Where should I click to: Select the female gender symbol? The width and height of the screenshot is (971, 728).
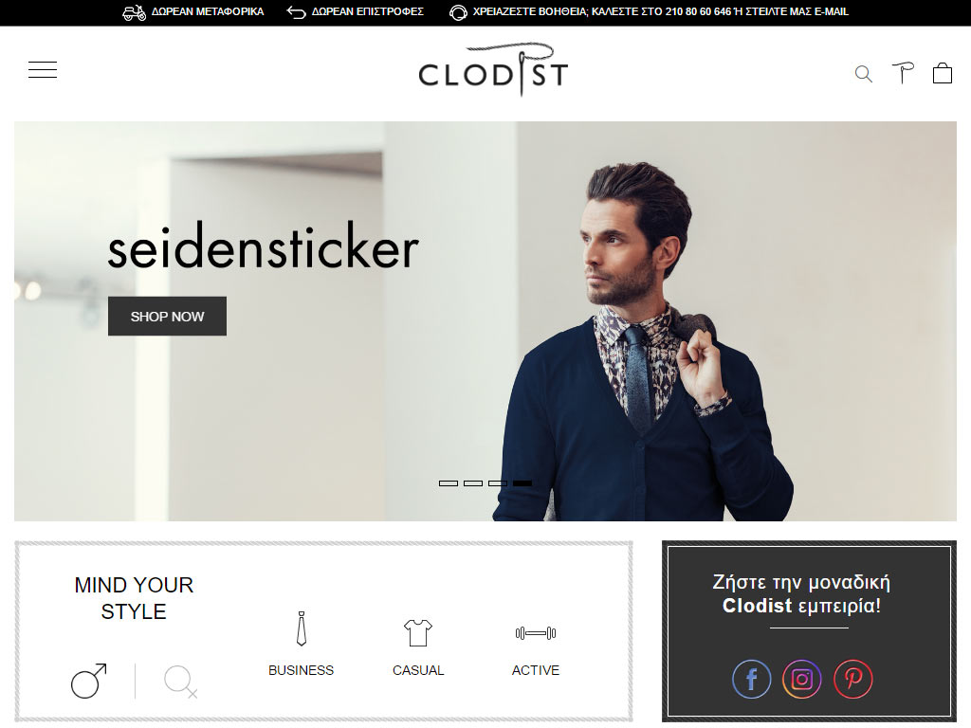click(x=180, y=682)
